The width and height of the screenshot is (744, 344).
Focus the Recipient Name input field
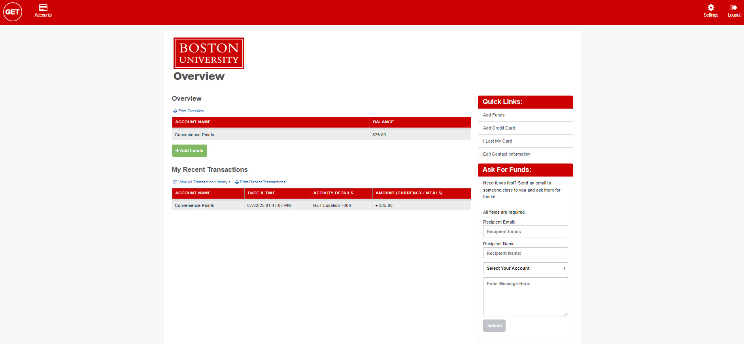coord(525,253)
